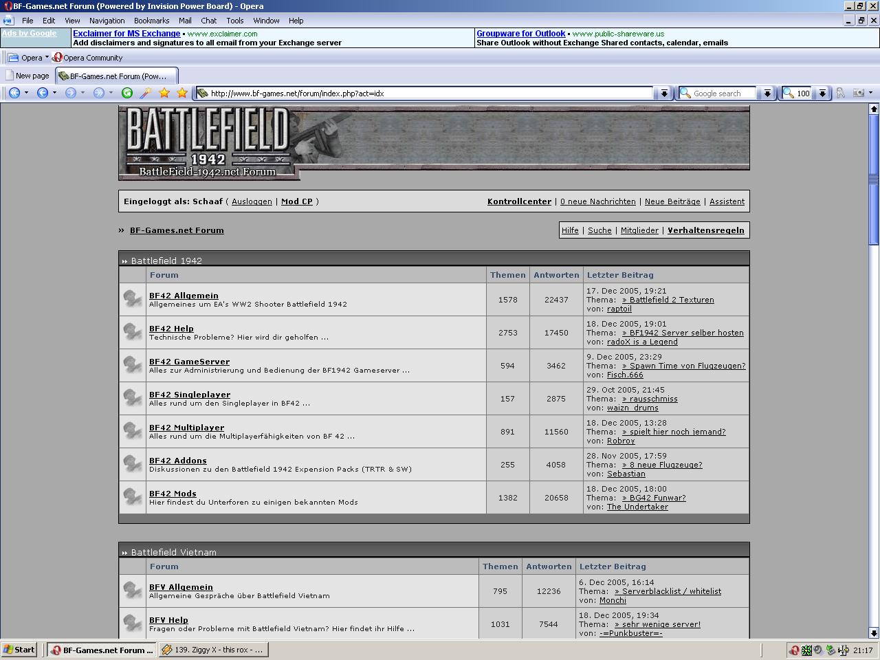
Task: Open Neue Beiträge link
Action: coord(672,201)
